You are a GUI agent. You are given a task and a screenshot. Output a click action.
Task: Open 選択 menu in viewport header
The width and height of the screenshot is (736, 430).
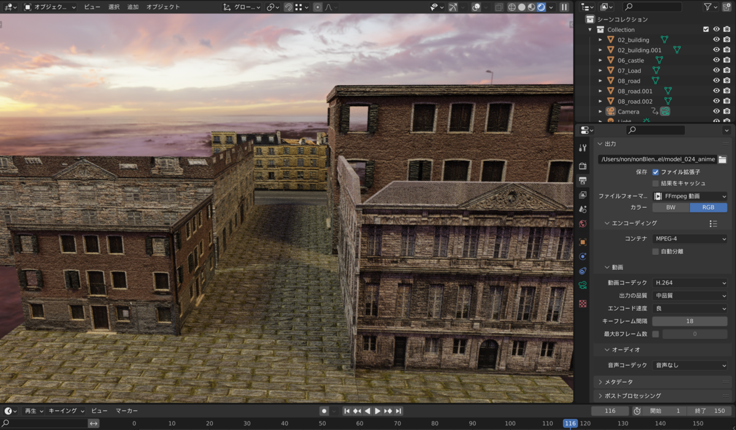114,7
